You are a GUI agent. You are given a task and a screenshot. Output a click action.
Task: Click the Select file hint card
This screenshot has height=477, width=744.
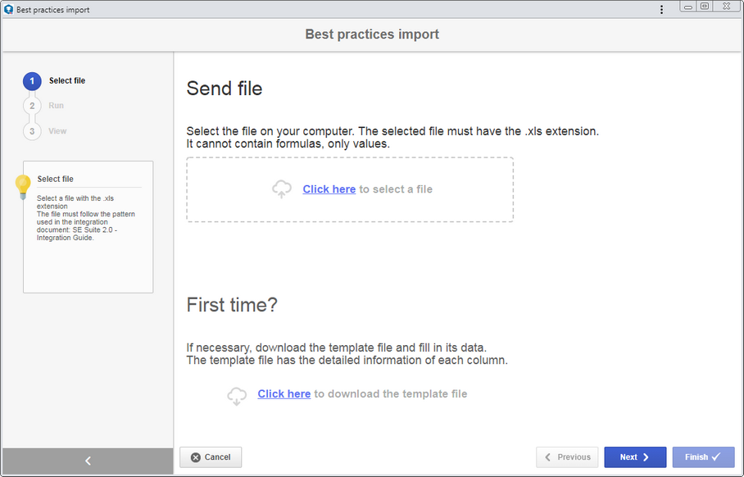[88, 227]
